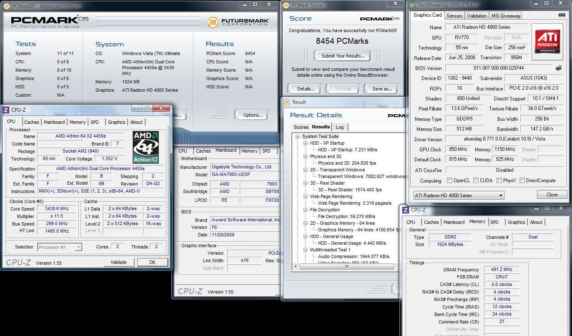Click the Bandwidth 147.2 GB/s value
The width and height of the screenshot is (572, 336).
pyautogui.click(x=542, y=129)
